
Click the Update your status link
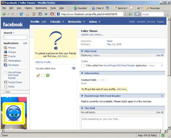[92, 35]
